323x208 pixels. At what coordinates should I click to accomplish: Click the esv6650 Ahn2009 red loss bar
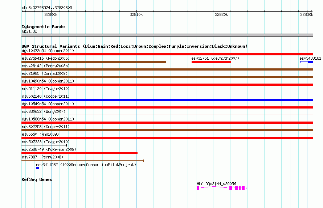coord(167,138)
